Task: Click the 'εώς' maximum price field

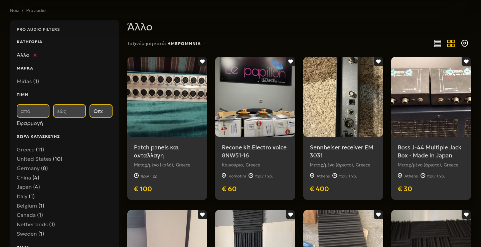Action: tap(69, 111)
